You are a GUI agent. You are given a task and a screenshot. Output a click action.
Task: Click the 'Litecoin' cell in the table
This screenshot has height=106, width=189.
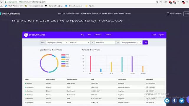pyautogui.click(x=49, y=87)
